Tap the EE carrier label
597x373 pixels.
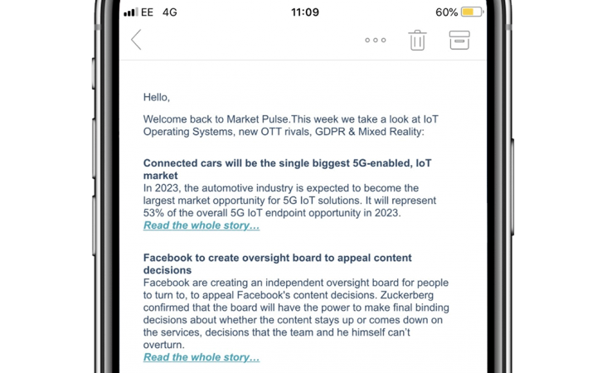(148, 12)
